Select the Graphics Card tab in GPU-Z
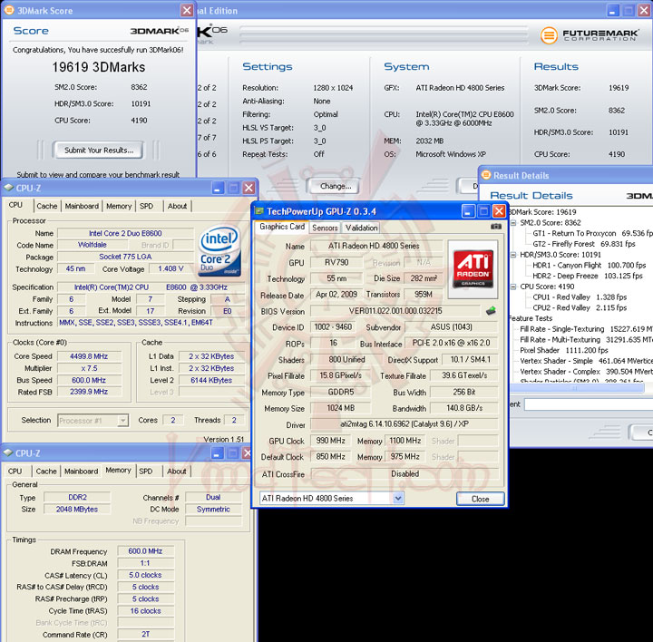 [282, 227]
